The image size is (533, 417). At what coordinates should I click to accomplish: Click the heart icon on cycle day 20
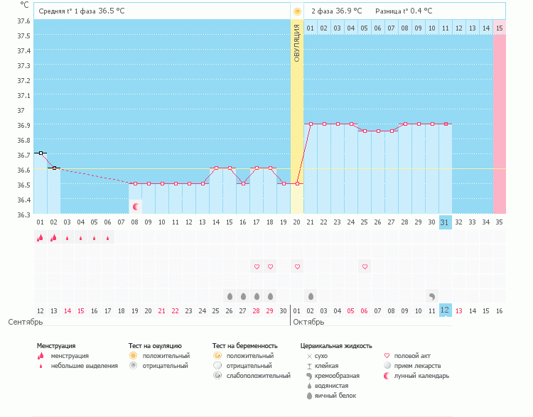[297, 266]
